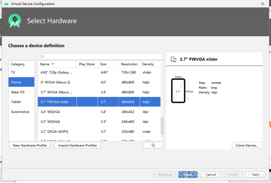
Task: Select 3.4" WQVGA device row
Action: point(99,112)
